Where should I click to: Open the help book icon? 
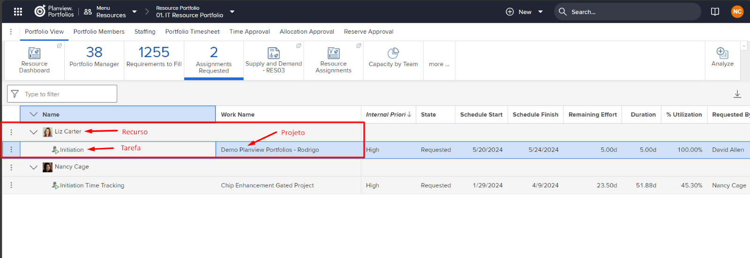coord(715,12)
